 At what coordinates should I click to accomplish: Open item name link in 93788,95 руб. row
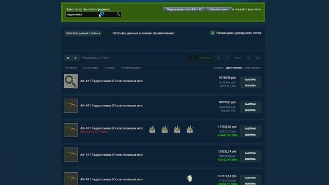point(112,81)
